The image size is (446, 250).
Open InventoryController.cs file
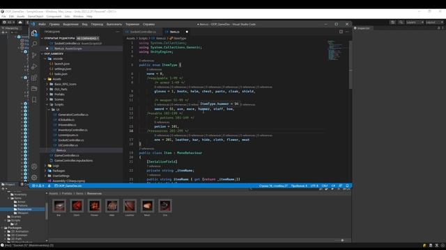(x=72, y=130)
